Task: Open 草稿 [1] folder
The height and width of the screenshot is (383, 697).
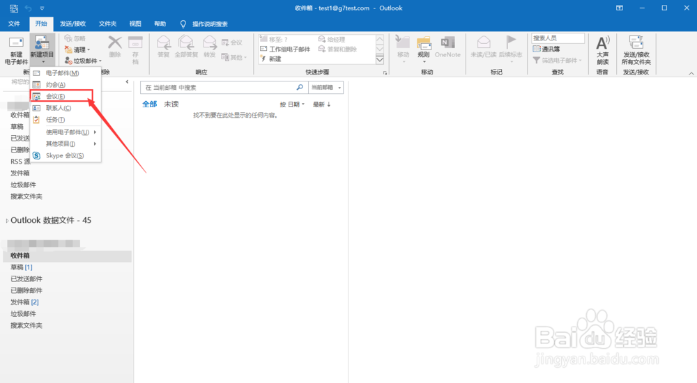Action: (22, 267)
